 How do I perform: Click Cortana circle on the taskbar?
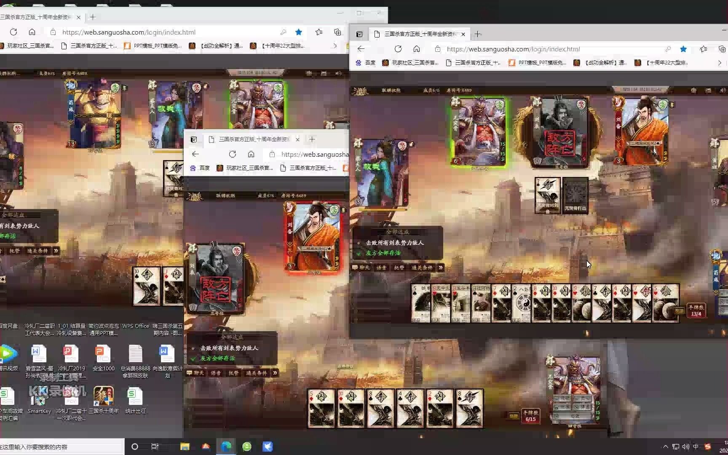(x=135, y=447)
